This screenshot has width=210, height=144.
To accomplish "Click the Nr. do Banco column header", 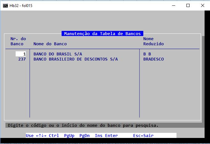I will (18, 41).
